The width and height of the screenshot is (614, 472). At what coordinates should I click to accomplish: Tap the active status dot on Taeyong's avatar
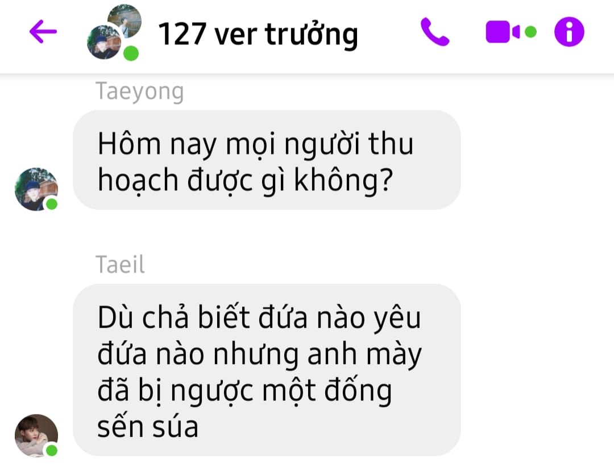[x=52, y=204]
